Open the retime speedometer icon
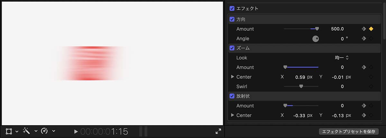This screenshot has height=138, width=386. [x=45, y=131]
